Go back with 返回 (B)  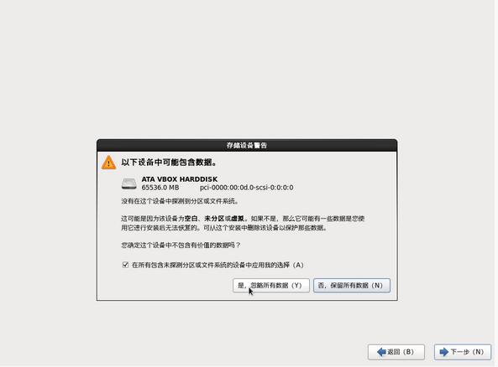(x=396, y=352)
